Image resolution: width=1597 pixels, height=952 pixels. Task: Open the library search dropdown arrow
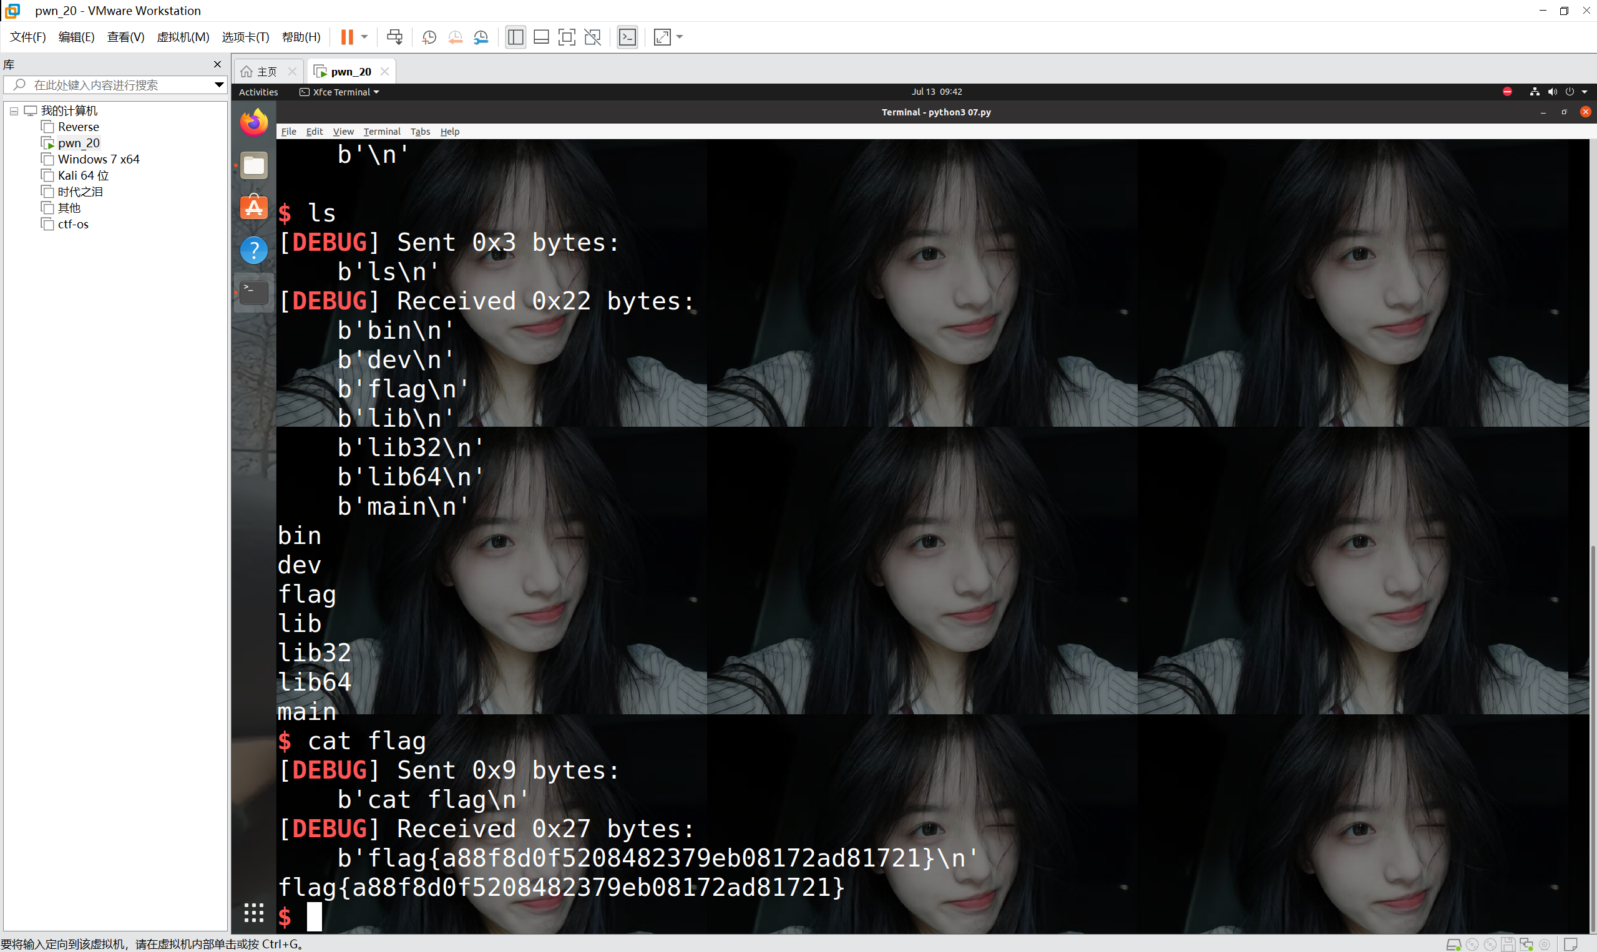219,85
